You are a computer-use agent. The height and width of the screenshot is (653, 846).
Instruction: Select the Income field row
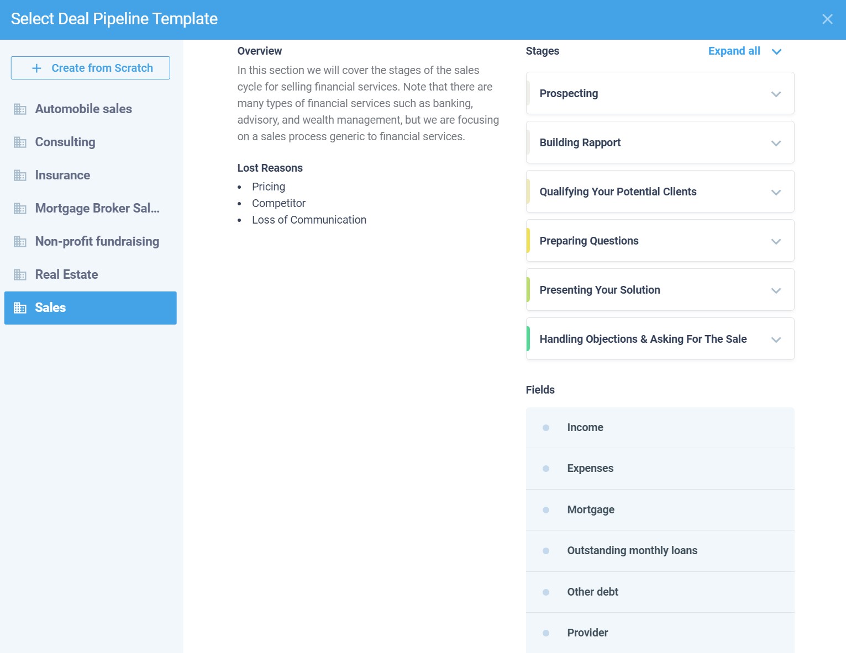pos(660,428)
